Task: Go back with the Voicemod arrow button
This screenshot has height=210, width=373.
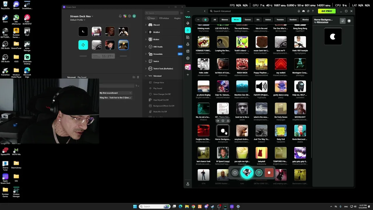Action: pyautogui.click(x=205, y=11)
